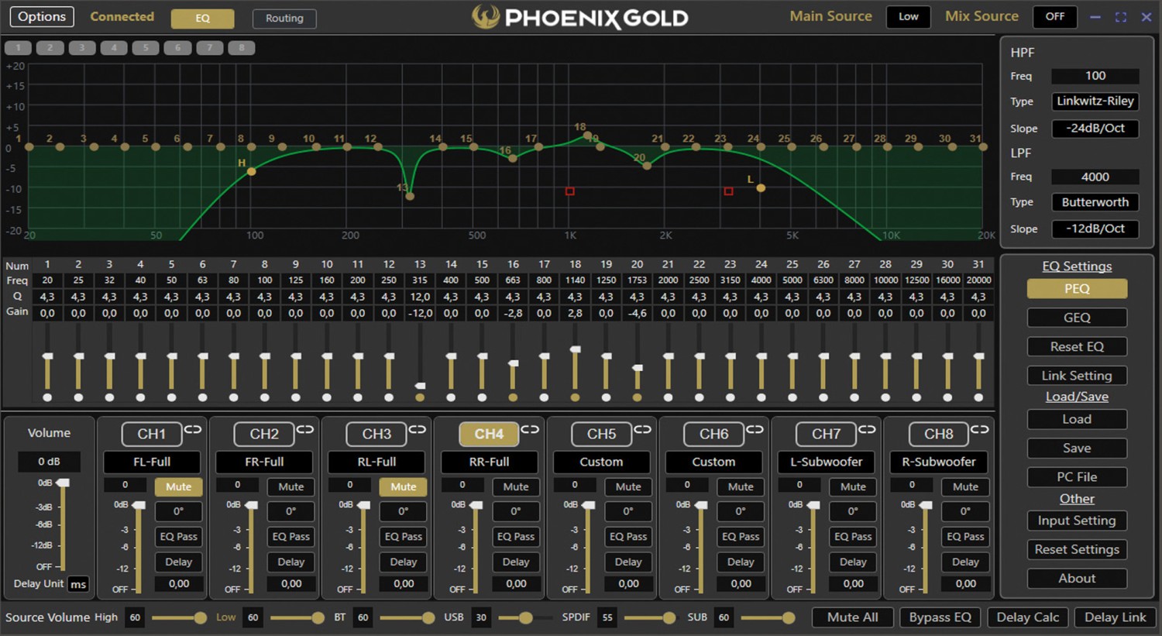This screenshot has height=636, width=1162.
Task: Mute channel CH1
Action: click(178, 486)
